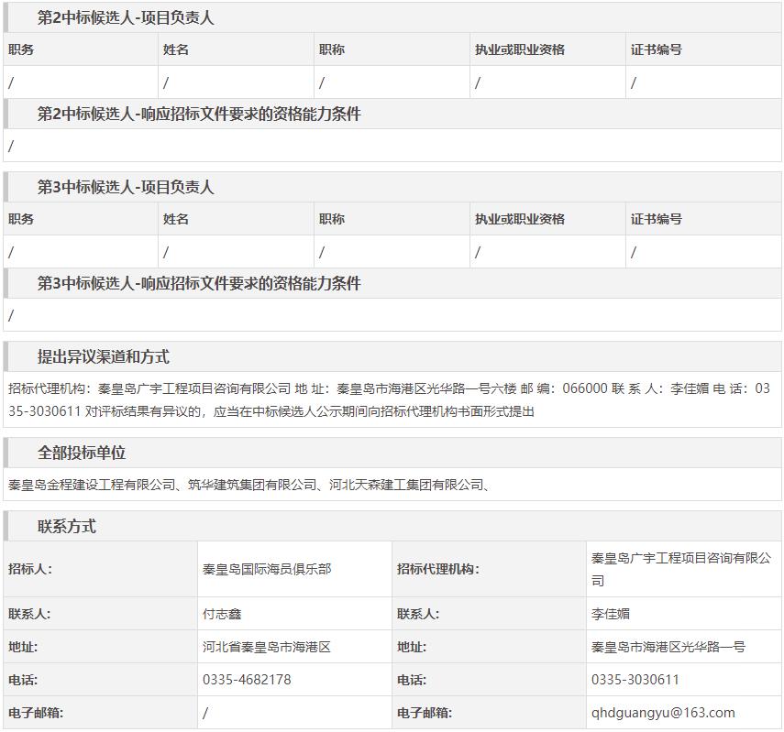Viewport: 784px width, 732px height.
Task: Select the address 河北省秦皇岛市海港区
Action: (267, 647)
